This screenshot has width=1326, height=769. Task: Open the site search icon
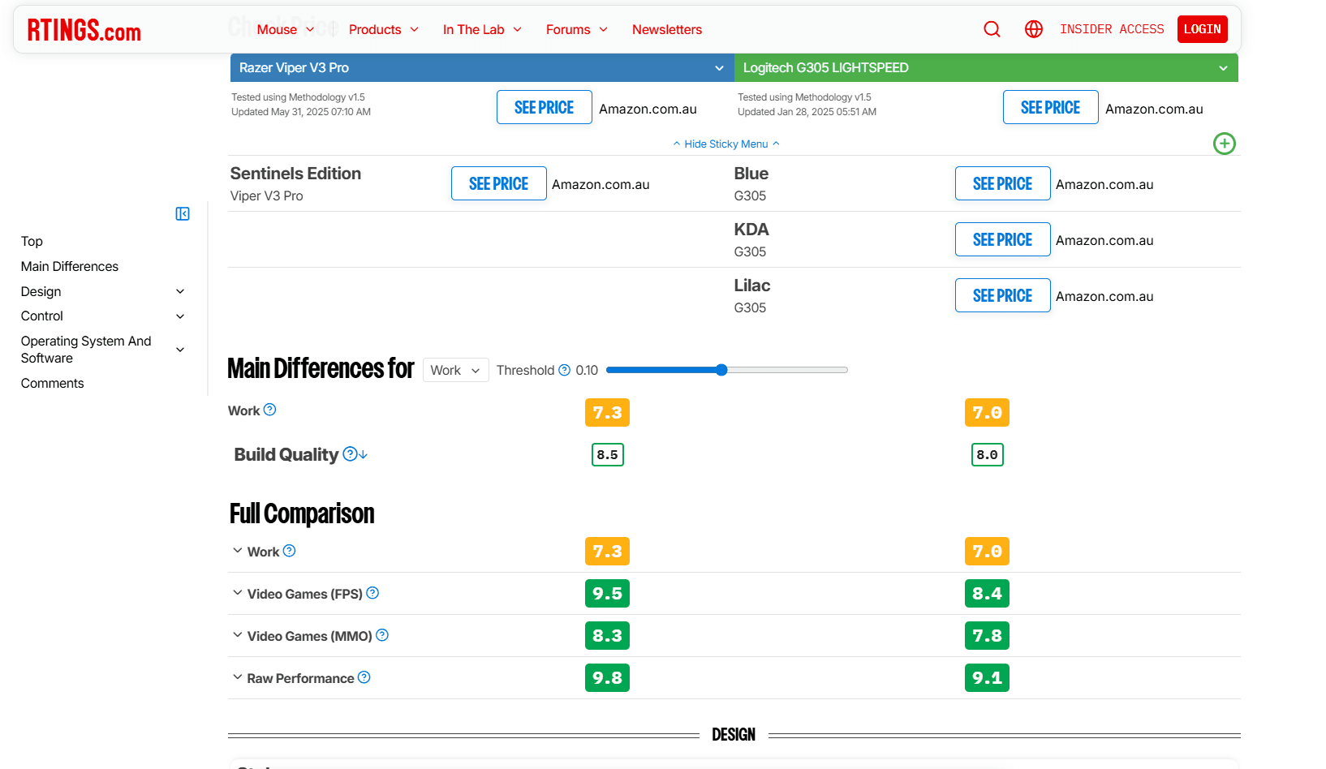[x=992, y=29]
